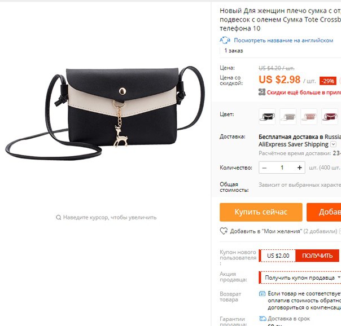Click the heart icon to add to wishlist
This screenshot has height=326, width=341.
point(224,231)
